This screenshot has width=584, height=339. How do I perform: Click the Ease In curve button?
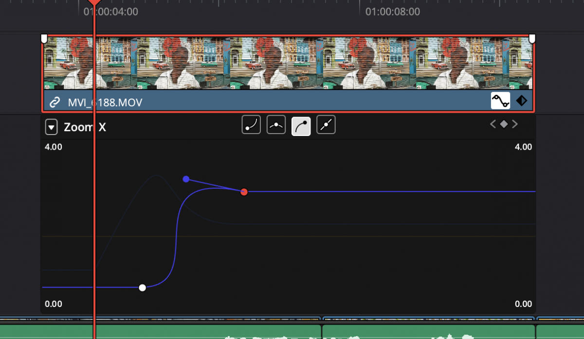(251, 125)
